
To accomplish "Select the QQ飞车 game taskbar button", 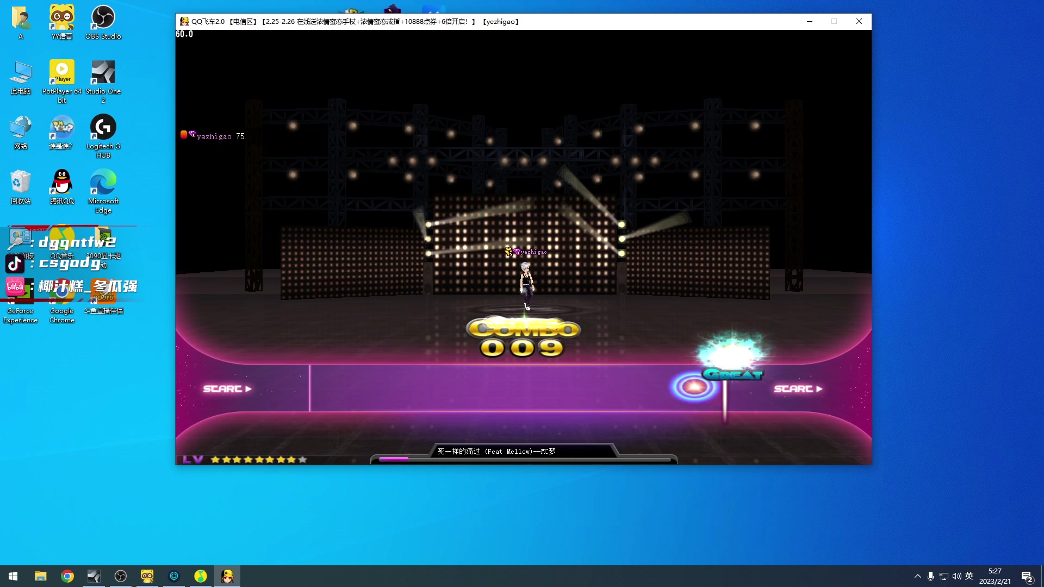I will pyautogui.click(x=227, y=576).
